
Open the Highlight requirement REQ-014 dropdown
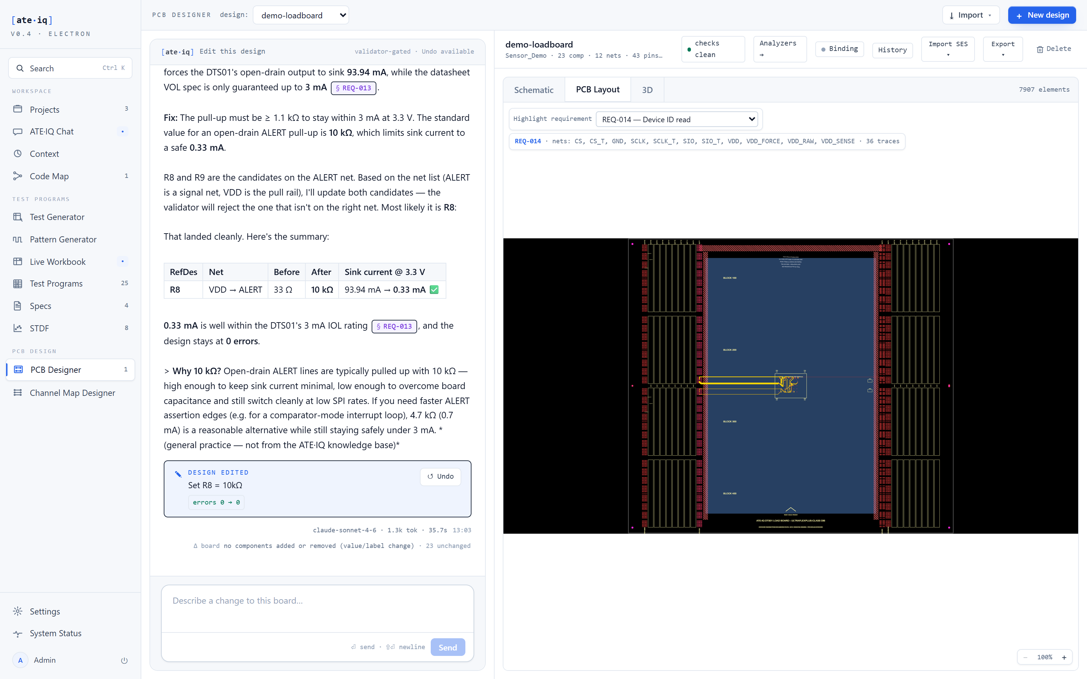[x=677, y=119]
